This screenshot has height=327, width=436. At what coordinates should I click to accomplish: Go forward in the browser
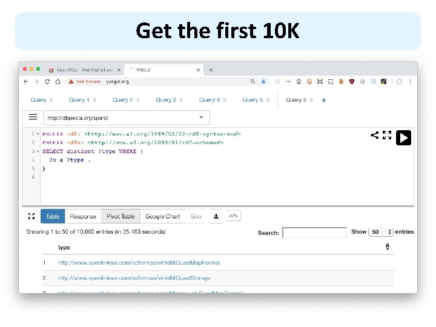tap(36, 82)
